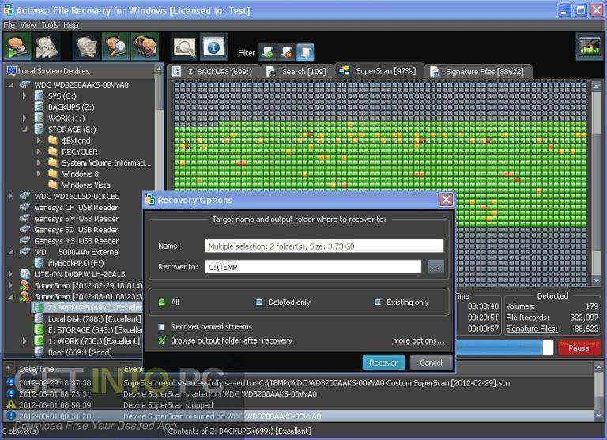
Task: Switch to the Signature Files tab
Action: pos(478,72)
